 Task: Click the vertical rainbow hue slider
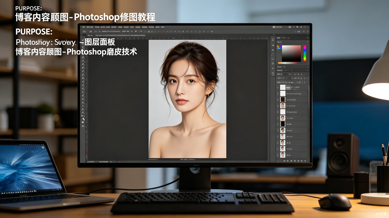click(x=305, y=53)
